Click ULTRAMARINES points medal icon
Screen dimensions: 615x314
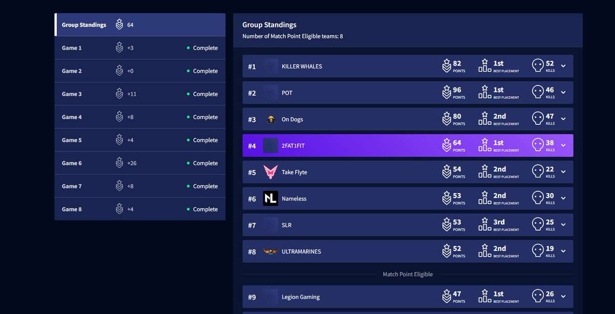coord(446,251)
